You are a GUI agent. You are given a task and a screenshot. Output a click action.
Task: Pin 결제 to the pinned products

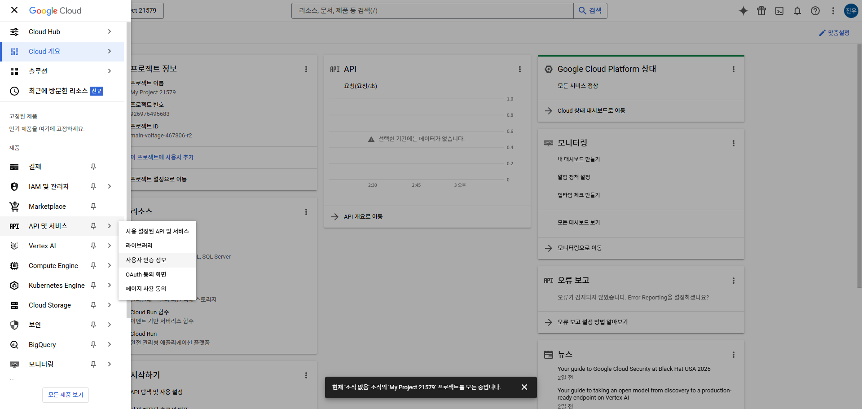pos(93,167)
